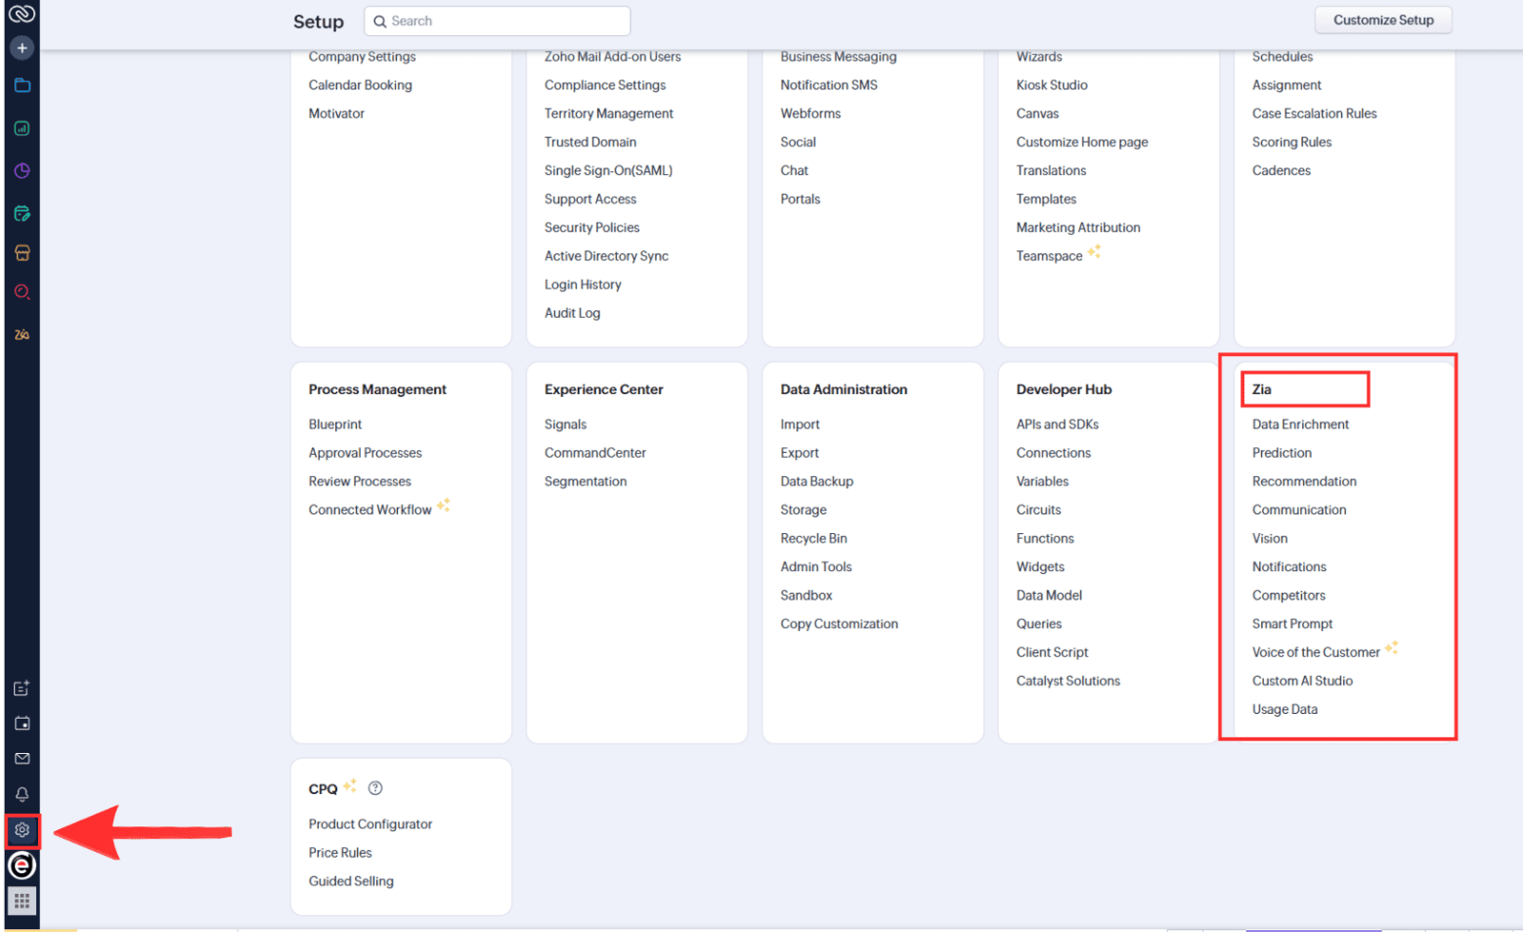Select the purple analytics pie chart sidebar icon

(x=21, y=170)
